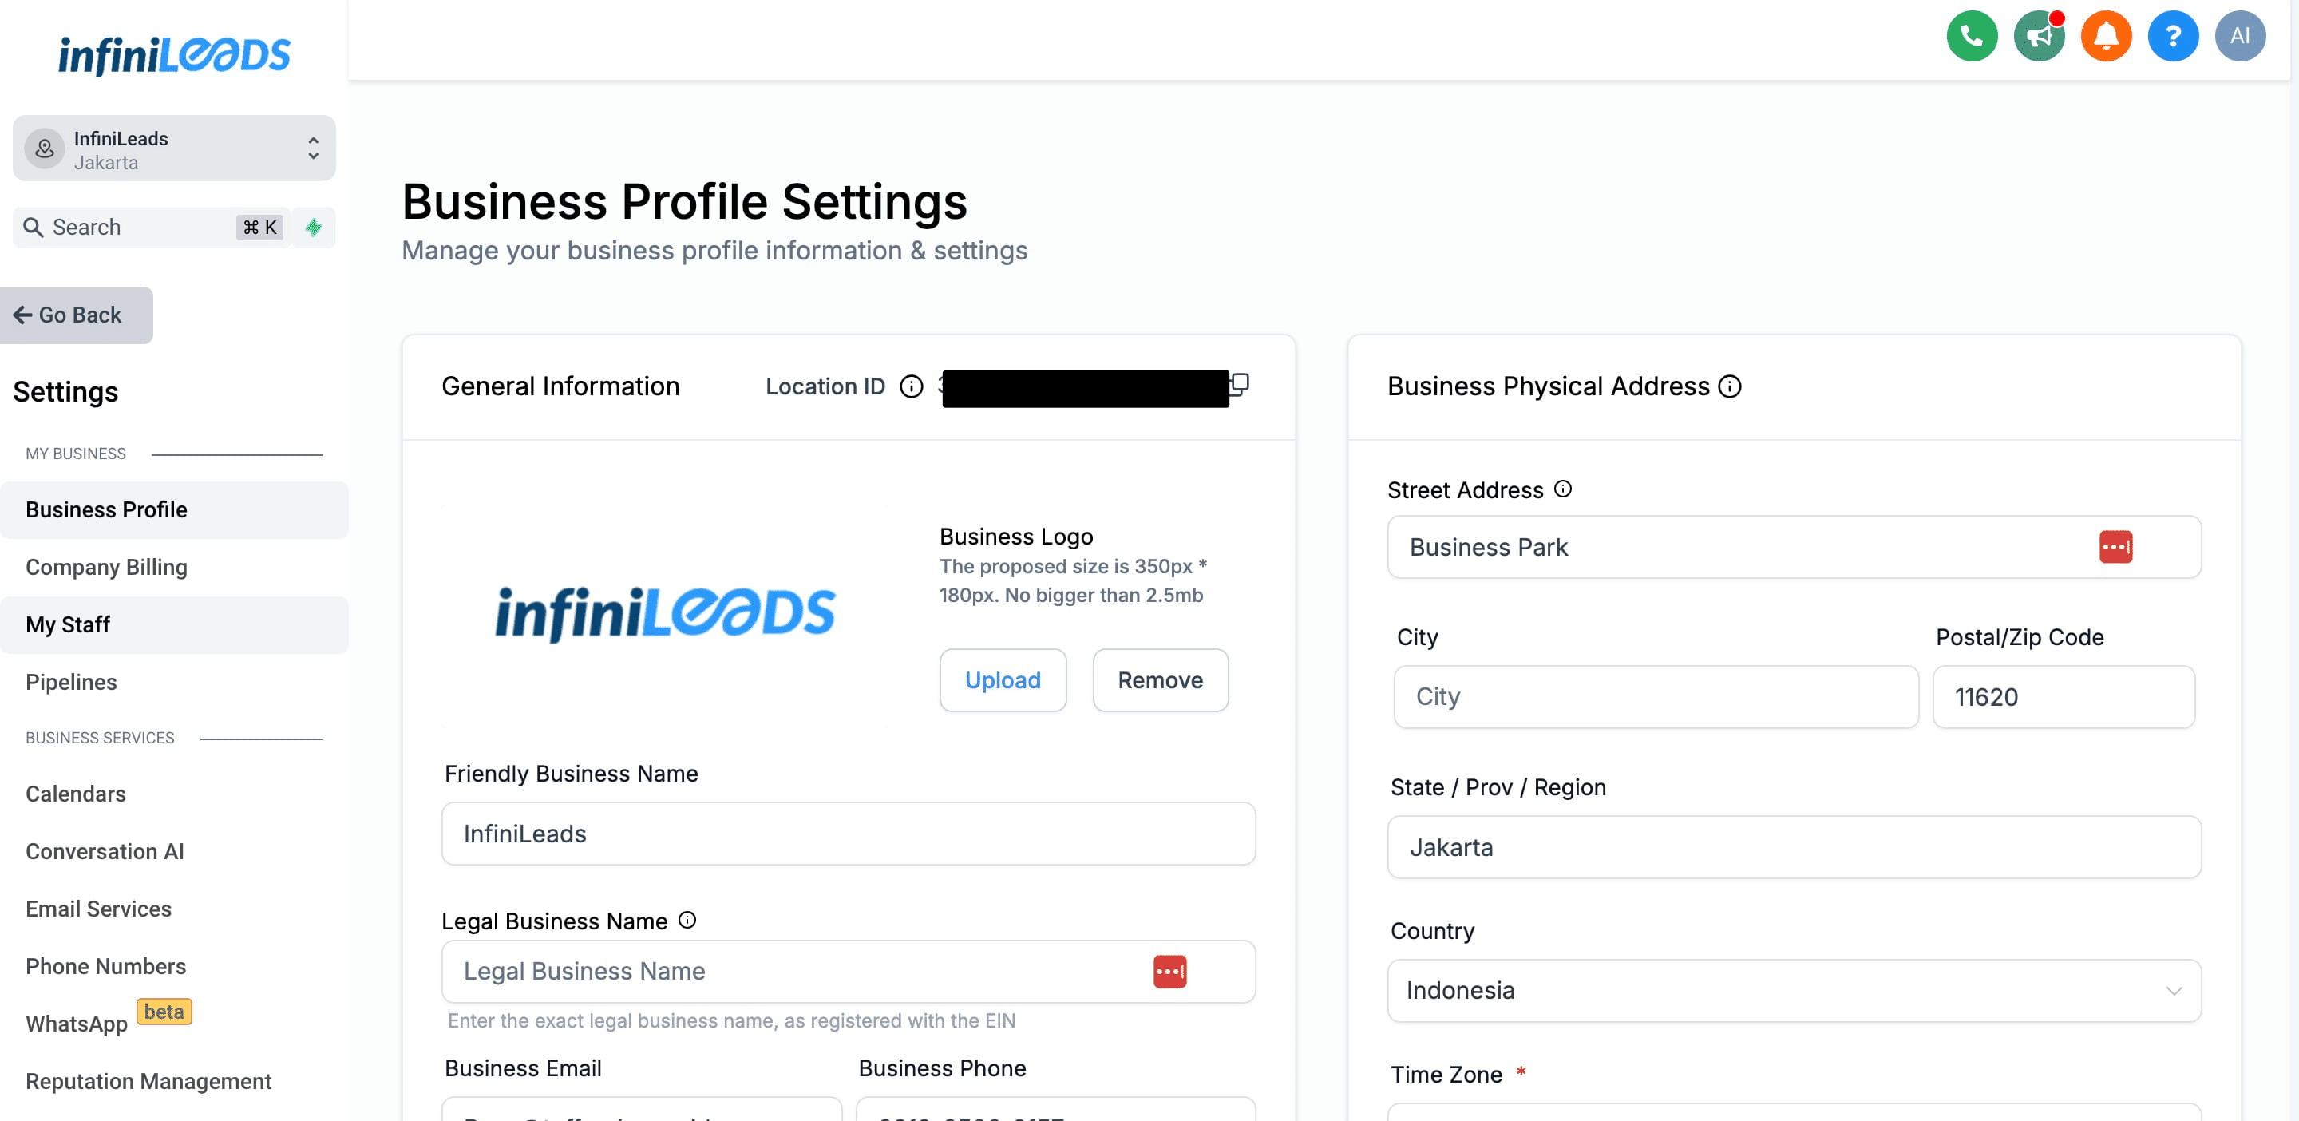Open the Country dropdown showing Indonesia
2299x1121 pixels.
click(x=1793, y=991)
